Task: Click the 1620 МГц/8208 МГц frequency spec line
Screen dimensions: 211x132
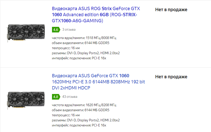Action: tap(84, 105)
